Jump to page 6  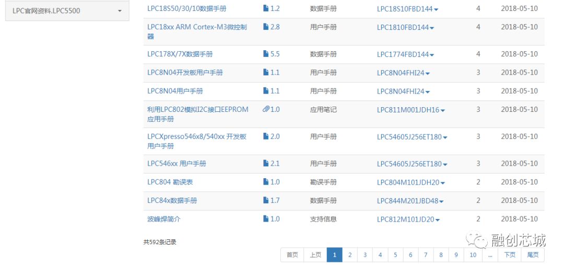click(410, 255)
